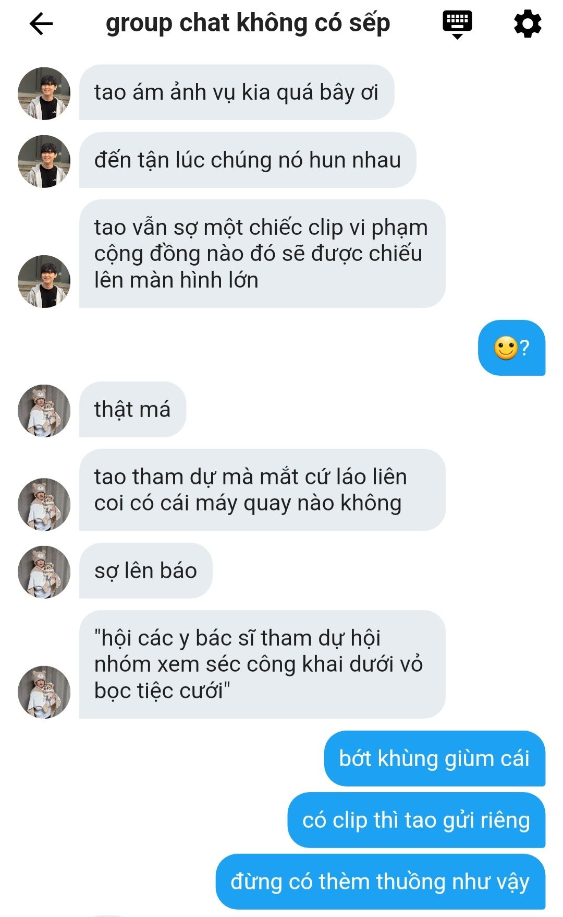Select the message 'sợ lên báo'
The image size is (563, 917).
tap(146, 570)
